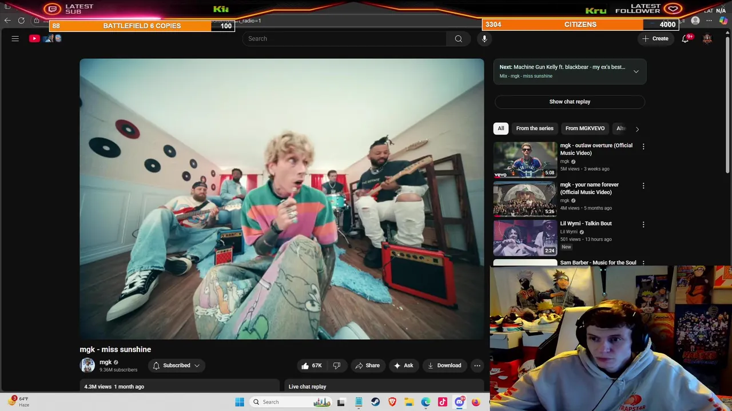Click the browser back arrow
732x411 pixels.
pos(7,21)
